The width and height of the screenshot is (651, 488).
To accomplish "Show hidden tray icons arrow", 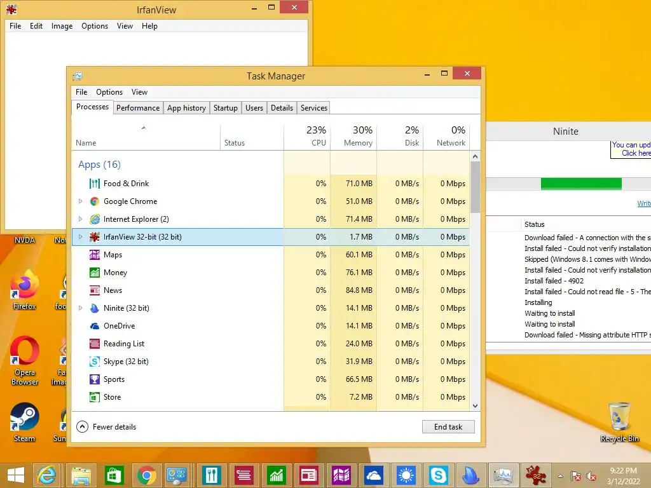I will click(561, 476).
